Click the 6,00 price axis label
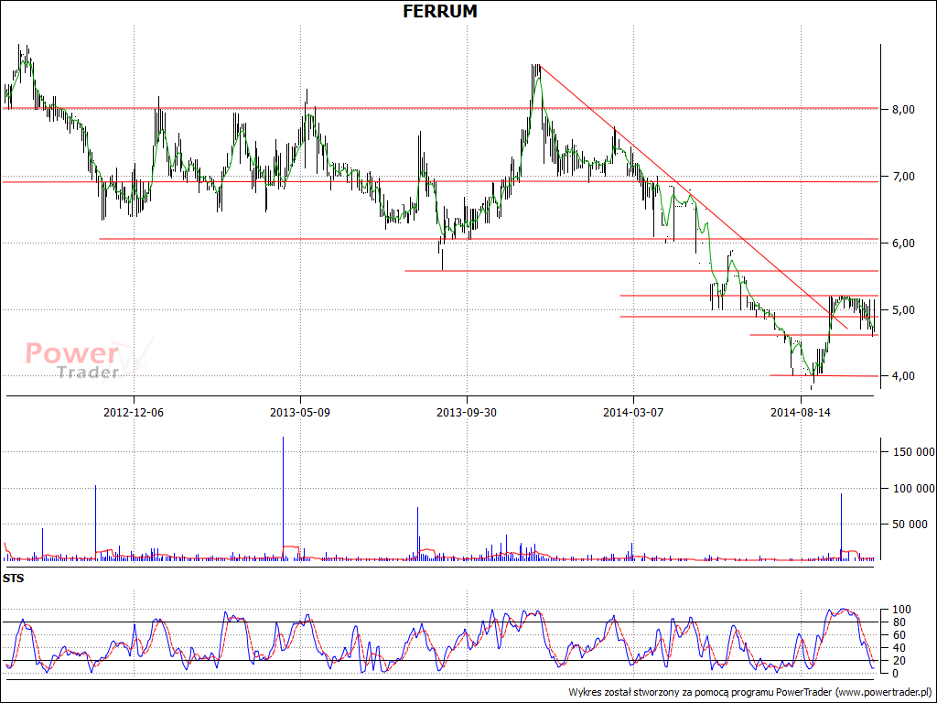This screenshot has height=703, width=937. click(903, 243)
